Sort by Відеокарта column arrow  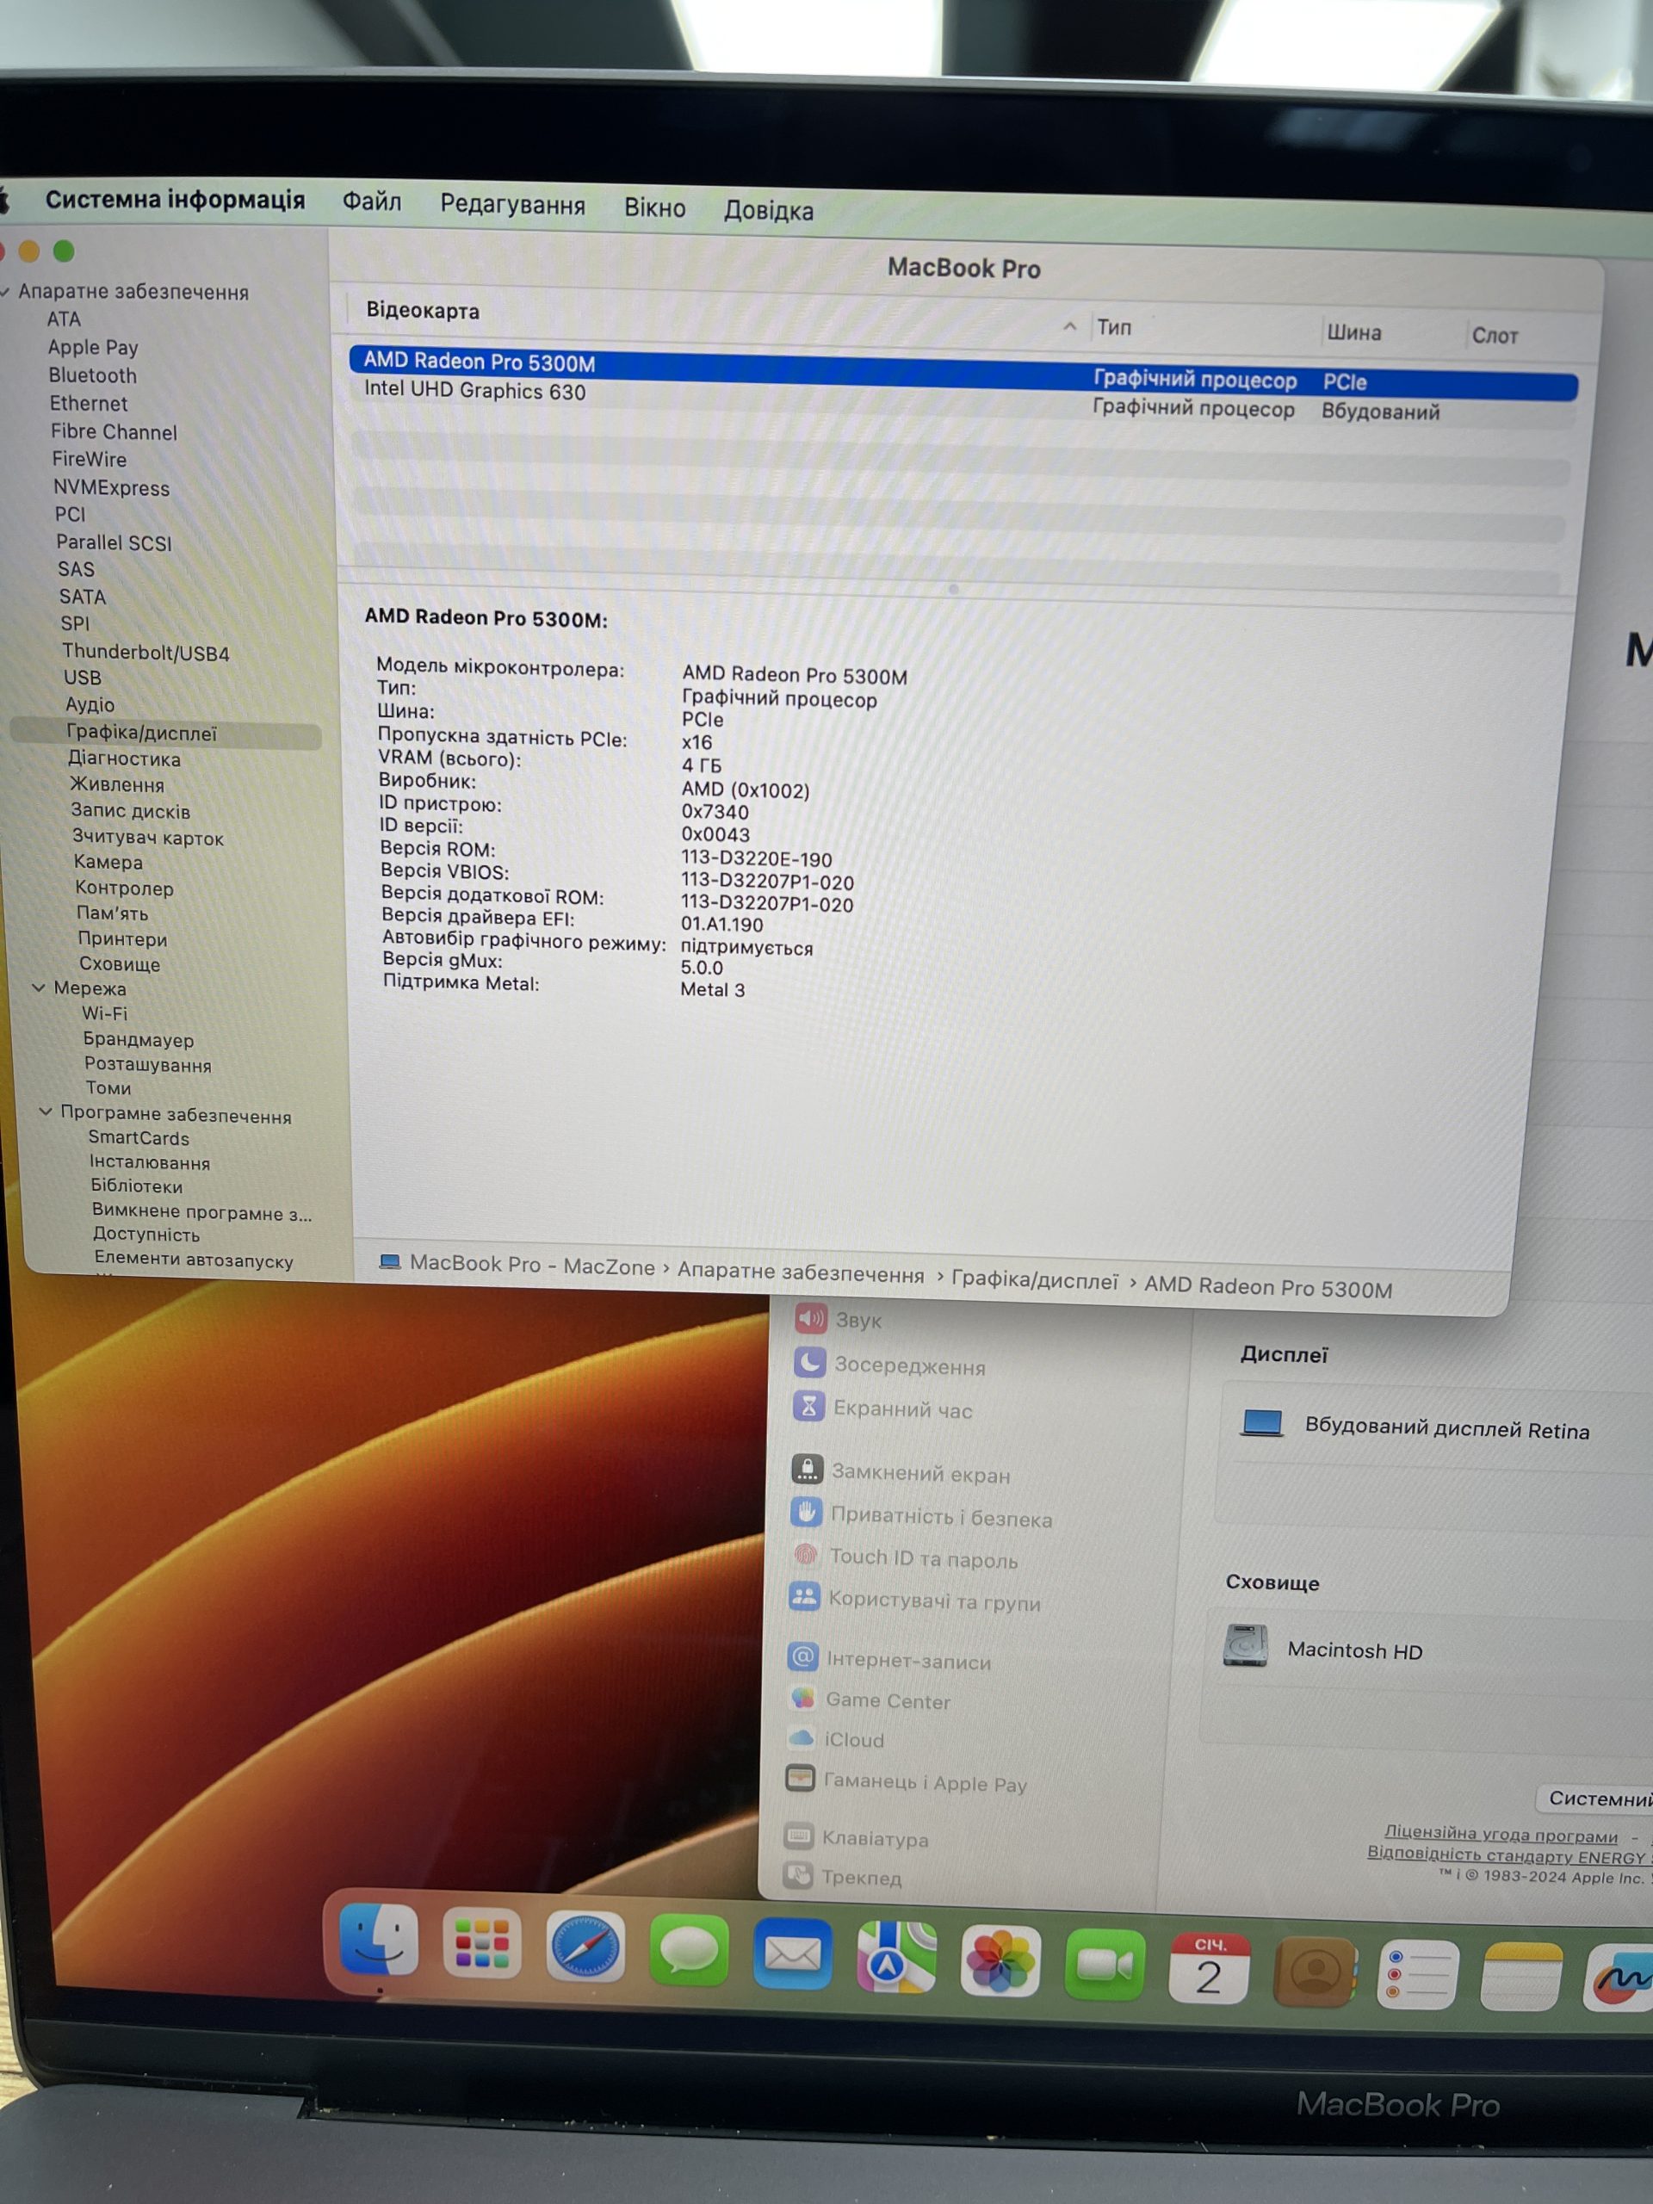[1069, 325]
